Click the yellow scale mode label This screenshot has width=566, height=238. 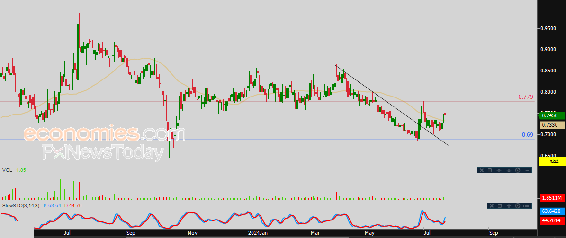pos(552,161)
